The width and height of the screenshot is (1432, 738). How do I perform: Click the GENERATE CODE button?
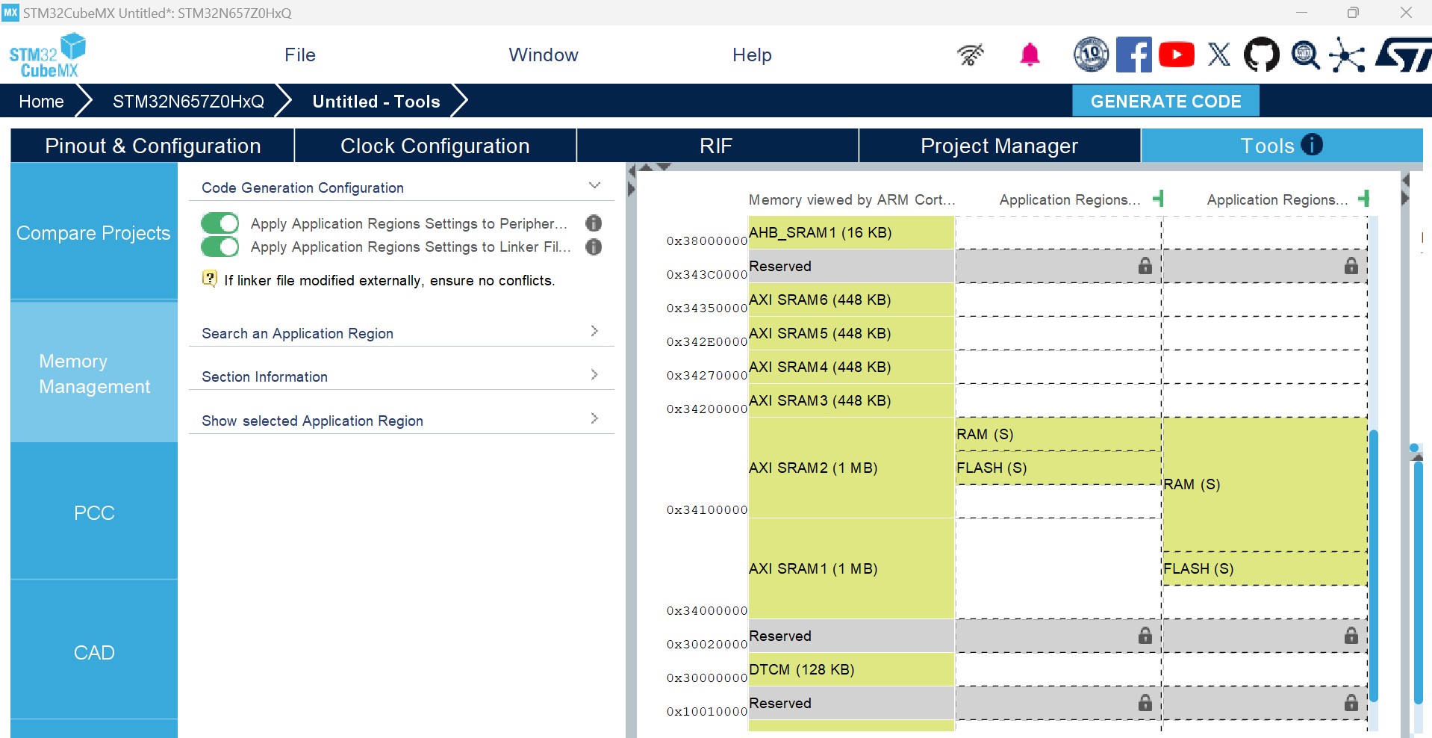(1165, 101)
